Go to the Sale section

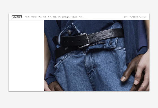50,17
